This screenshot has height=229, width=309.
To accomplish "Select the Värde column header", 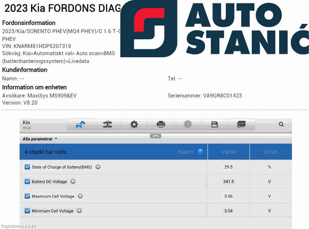I will point(229,151).
